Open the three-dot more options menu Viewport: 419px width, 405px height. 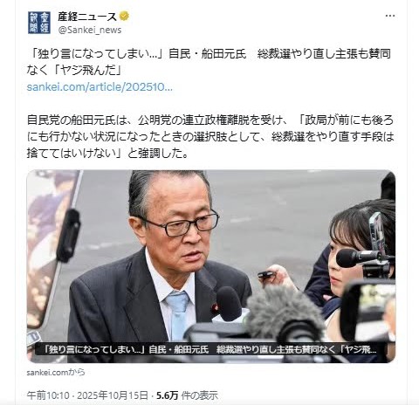coord(390,16)
